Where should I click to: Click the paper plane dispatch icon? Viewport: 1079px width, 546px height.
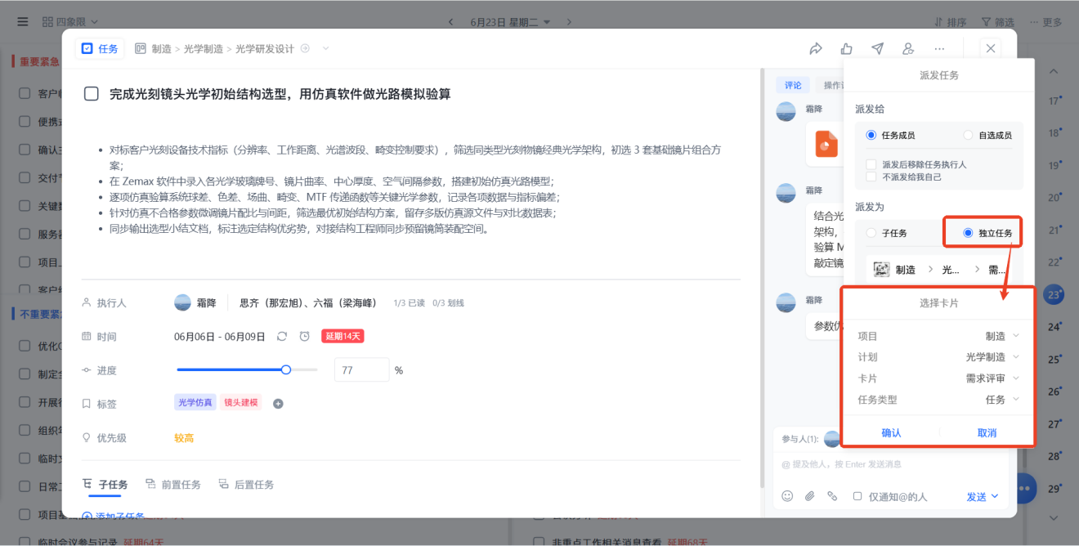click(877, 48)
